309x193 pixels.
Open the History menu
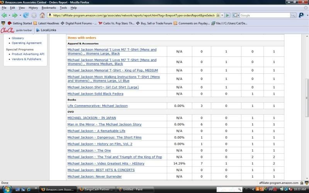33,8
